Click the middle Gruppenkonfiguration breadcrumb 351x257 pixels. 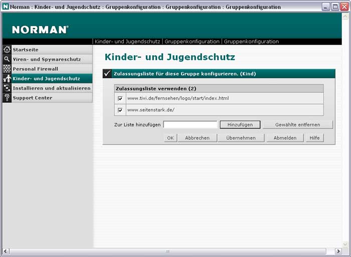pos(192,42)
